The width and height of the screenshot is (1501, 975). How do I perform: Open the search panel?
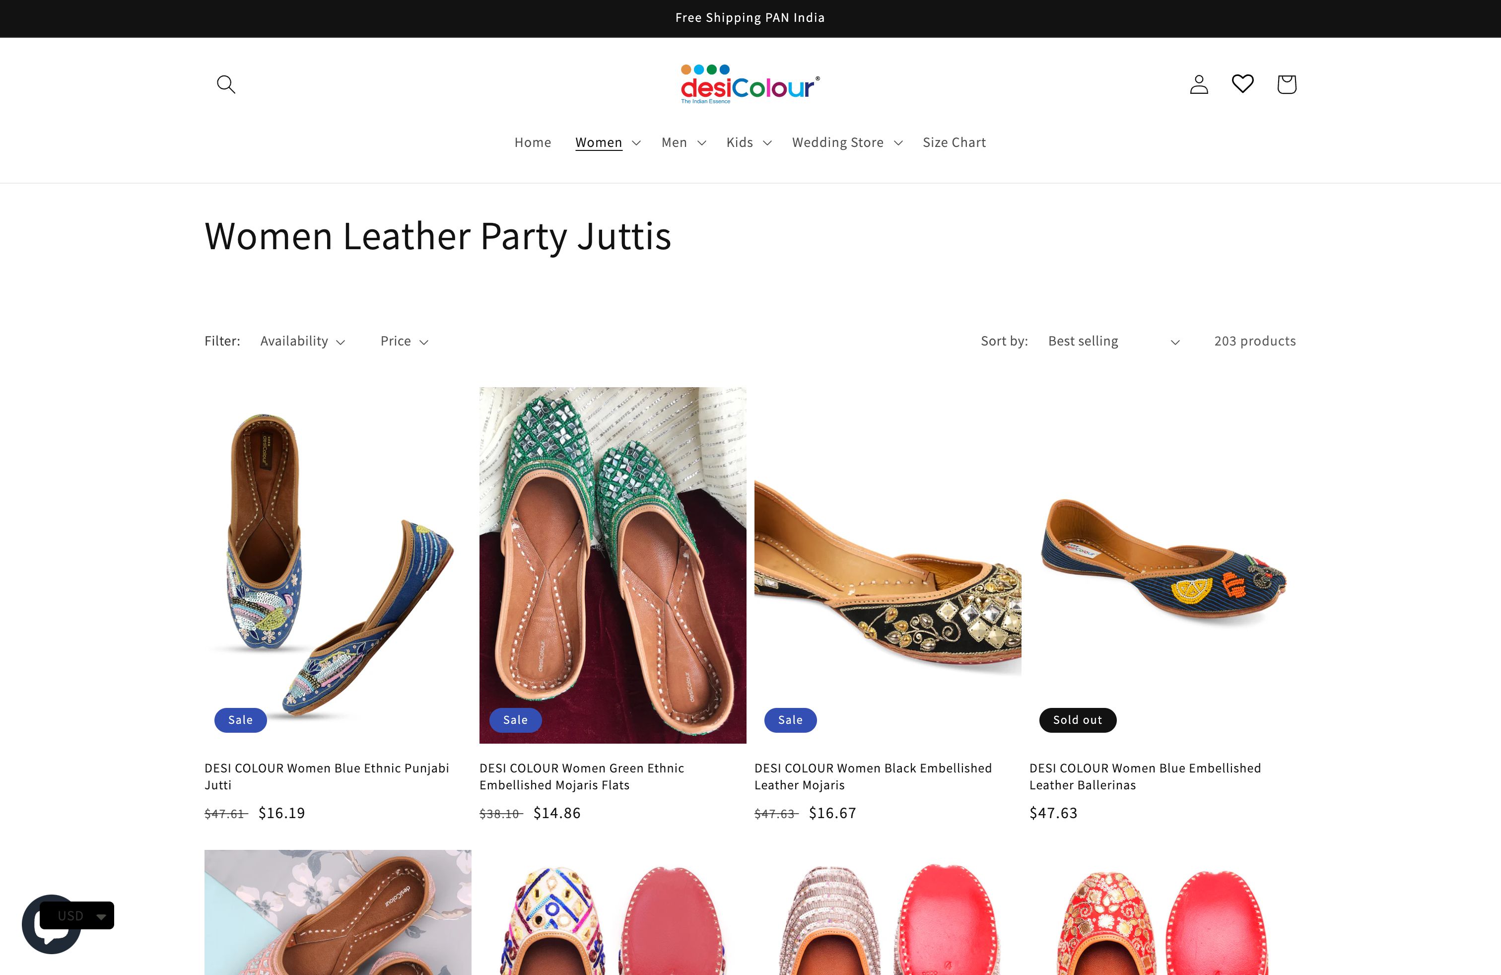[x=225, y=84]
